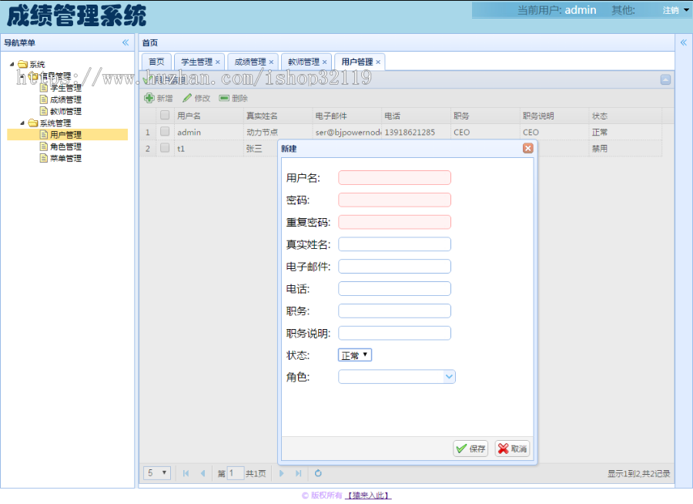The height and width of the screenshot is (504, 693).
Task: Click the 新增 add user icon
Action: [156, 98]
